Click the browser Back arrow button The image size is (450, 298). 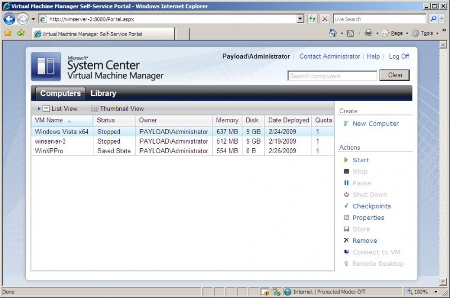pos(9,19)
